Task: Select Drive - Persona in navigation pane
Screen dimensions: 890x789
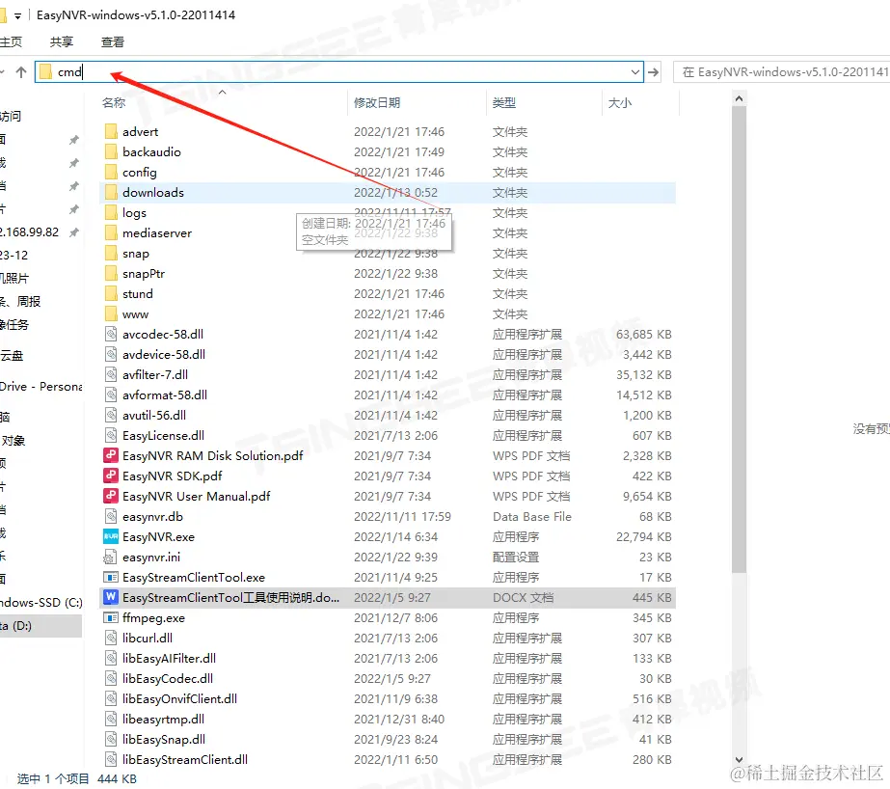Action: click(x=40, y=387)
